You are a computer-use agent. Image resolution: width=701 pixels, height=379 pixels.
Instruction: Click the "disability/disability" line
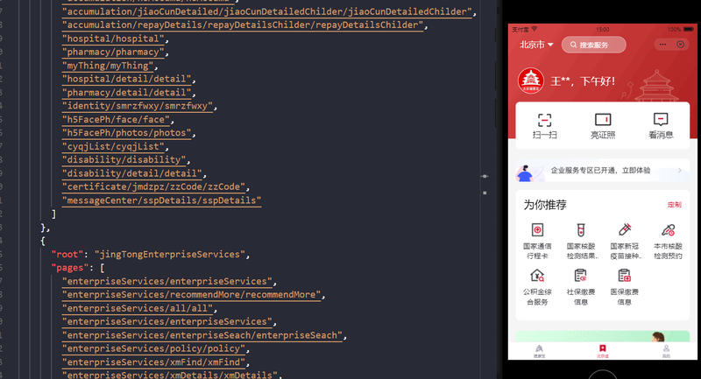point(126,160)
